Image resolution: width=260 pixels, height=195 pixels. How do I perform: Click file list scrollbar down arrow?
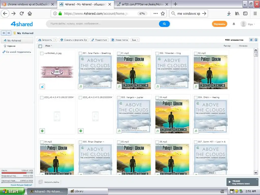[256, 173]
